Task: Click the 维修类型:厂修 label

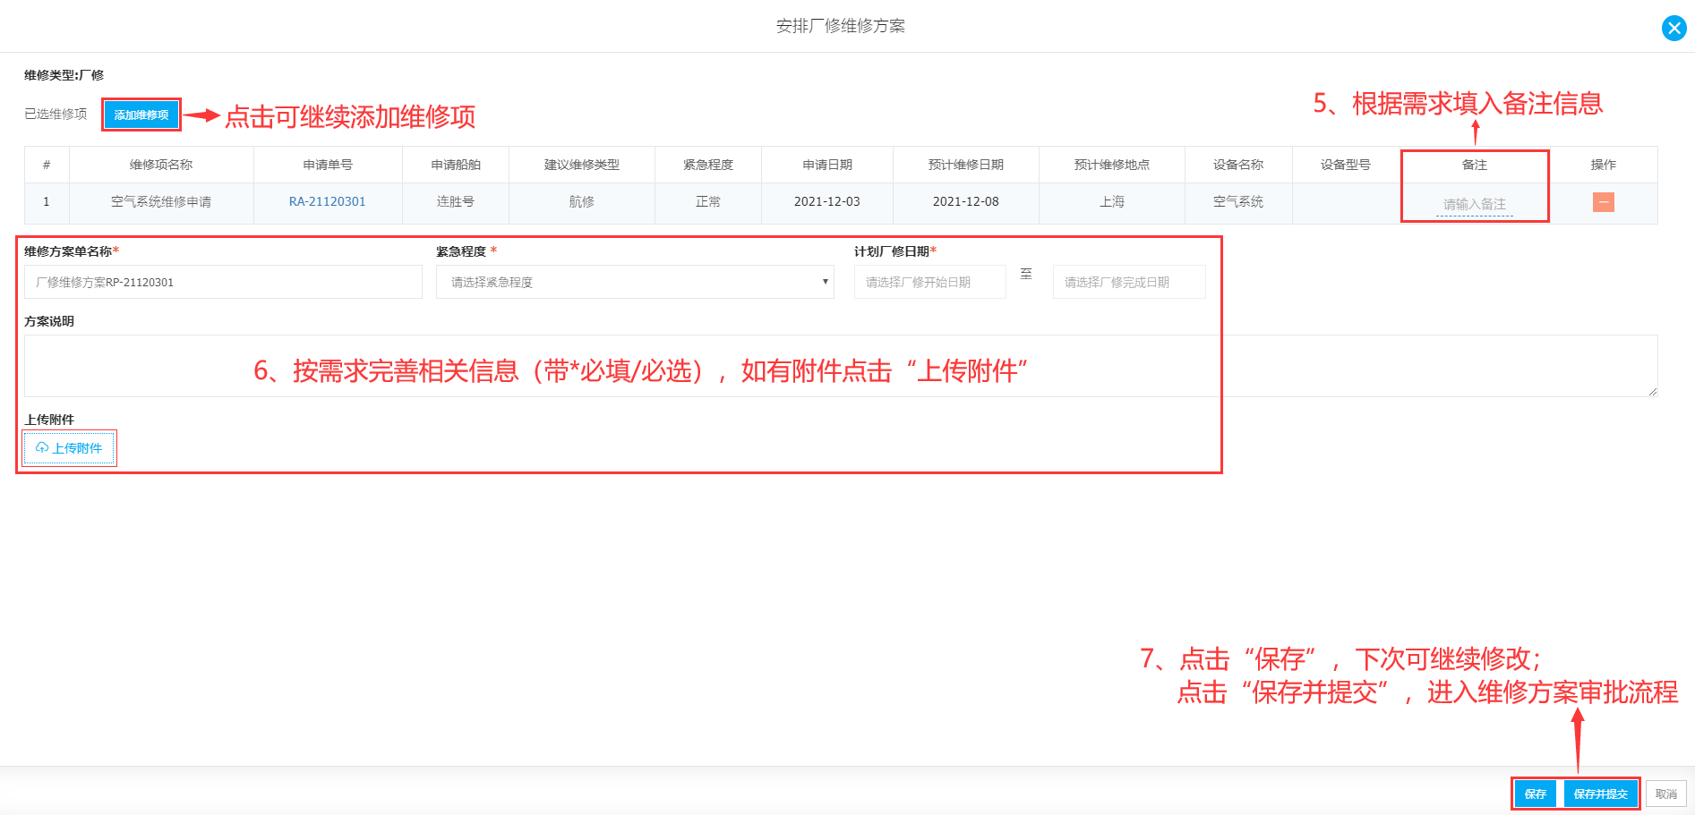Action: click(x=64, y=75)
